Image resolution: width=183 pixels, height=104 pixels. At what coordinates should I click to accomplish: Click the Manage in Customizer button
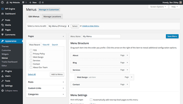[49, 10]
